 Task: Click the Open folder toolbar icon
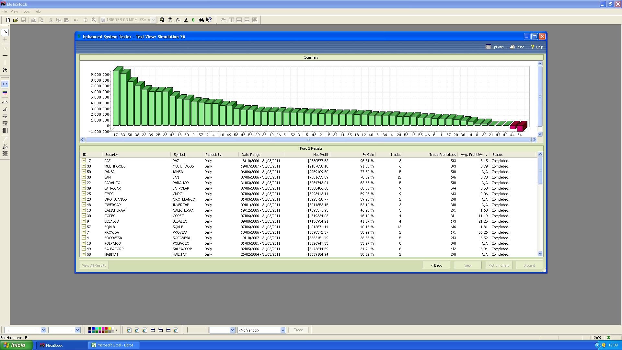16,20
